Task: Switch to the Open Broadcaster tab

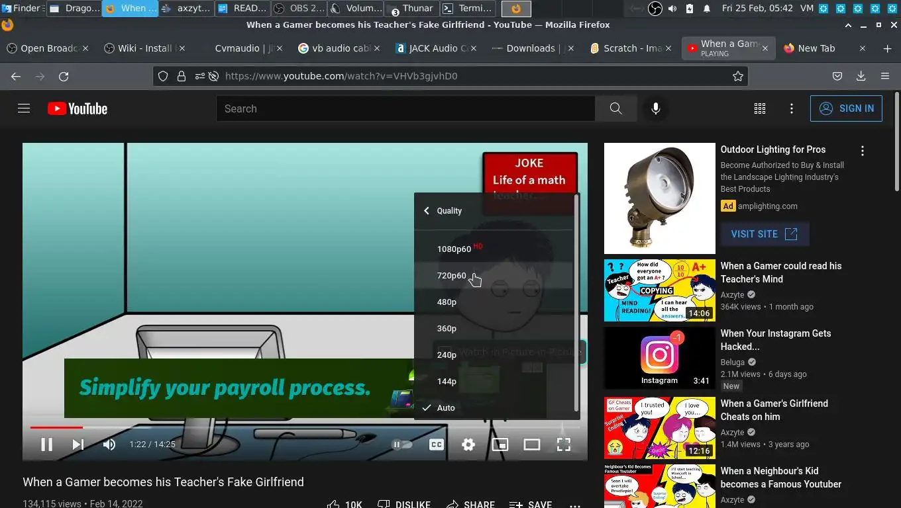Action: (49, 48)
